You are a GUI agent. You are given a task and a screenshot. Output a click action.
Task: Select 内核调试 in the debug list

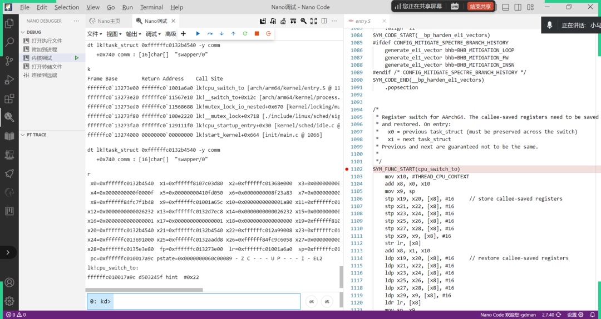coord(42,58)
